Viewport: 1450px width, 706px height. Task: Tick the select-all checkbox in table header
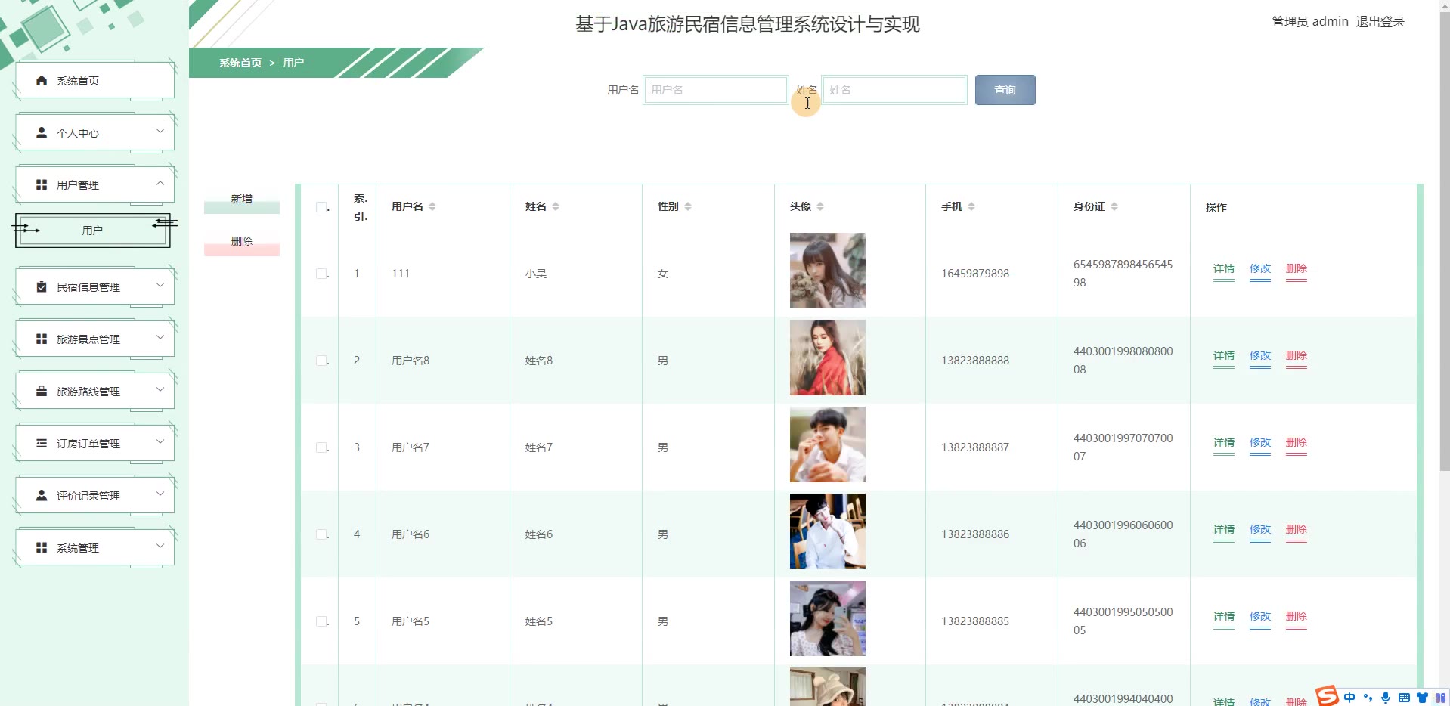click(x=321, y=207)
